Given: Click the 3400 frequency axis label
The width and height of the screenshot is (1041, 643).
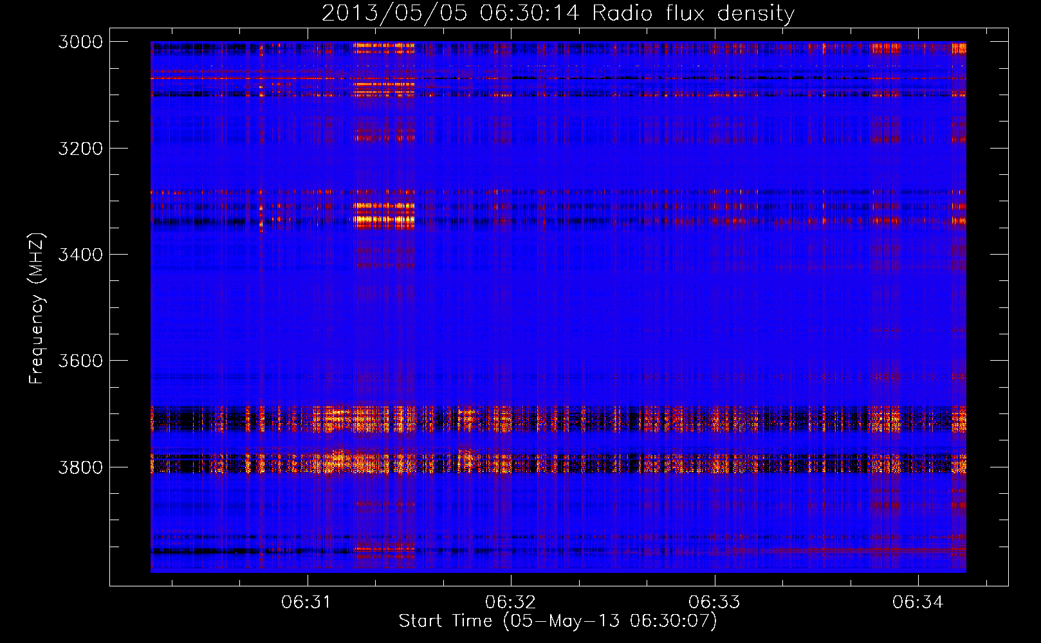Looking at the screenshot, I should tap(80, 255).
